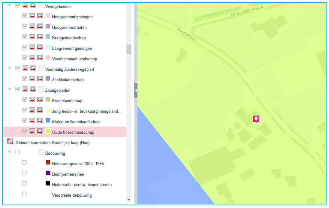Click the red polygon icon beside Laagveenontginningen

[32, 47]
